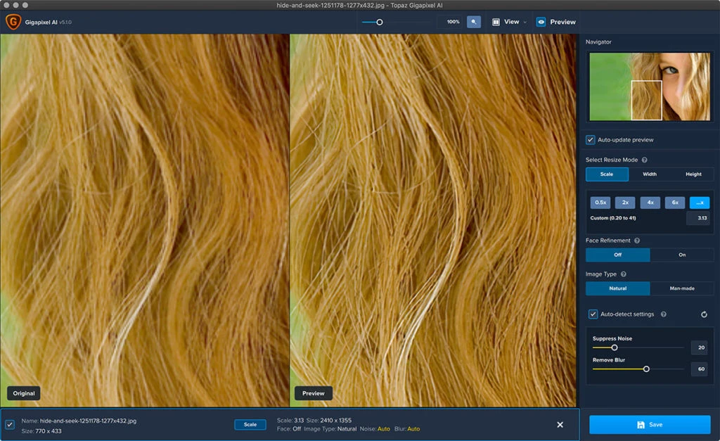The width and height of the screenshot is (720, 441).
Task: Open help icon next to Select Resize Mode
Action: click(x=645, y=160)
